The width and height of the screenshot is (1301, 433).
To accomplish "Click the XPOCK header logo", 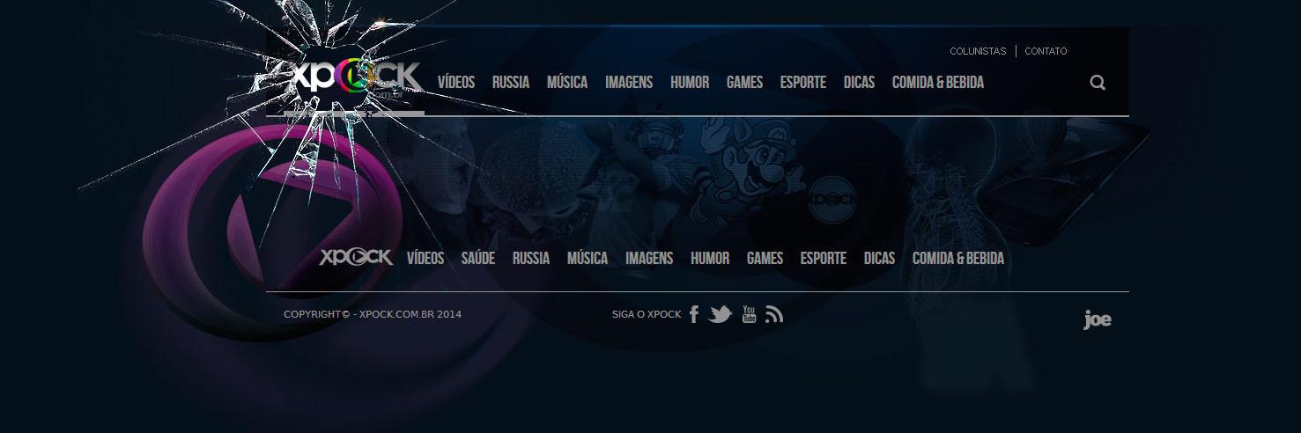I will click(x=356, y=77).
